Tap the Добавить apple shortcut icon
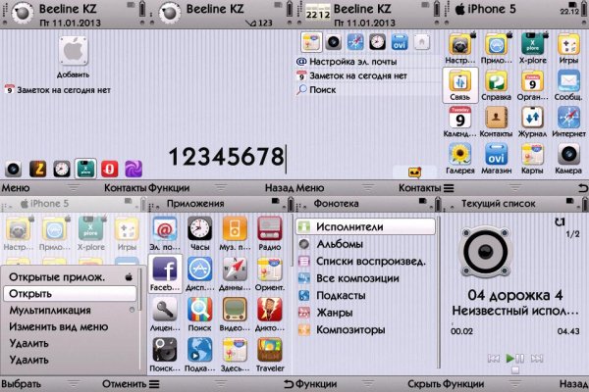Screen dimensions: 589x392 (x=74, y=51)
